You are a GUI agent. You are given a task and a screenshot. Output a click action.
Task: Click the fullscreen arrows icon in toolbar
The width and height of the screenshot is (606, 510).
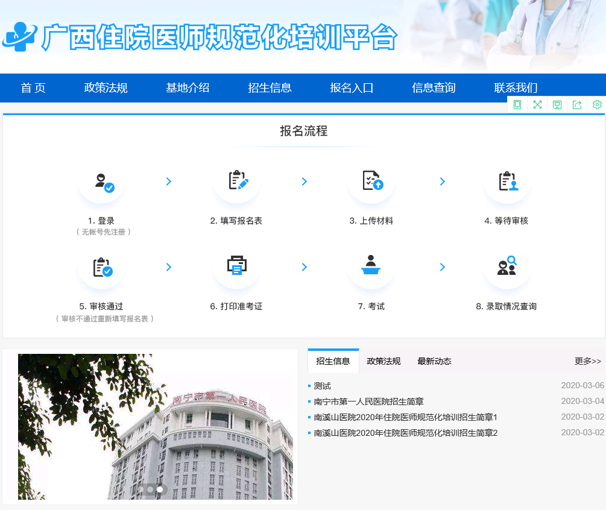[x=537, y=105]
